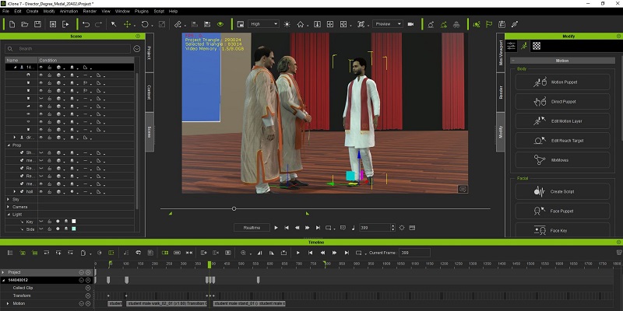
Task: Switch to the Content side tab
Action: 149,92
